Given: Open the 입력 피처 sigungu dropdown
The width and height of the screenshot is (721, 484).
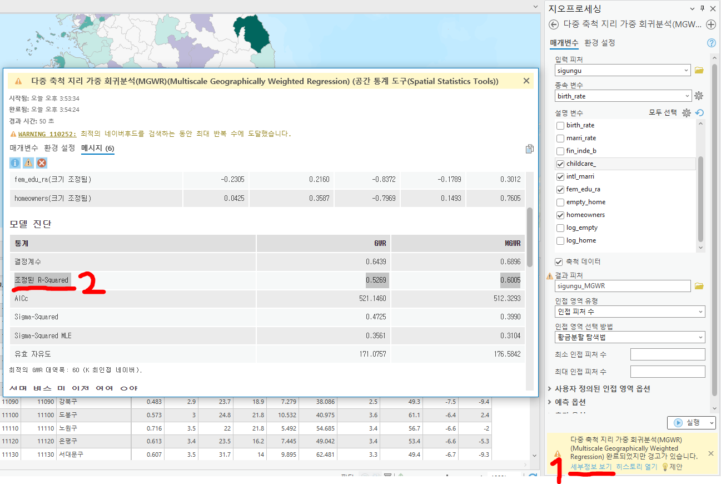Looking at the screenshot, I should [x=687, y=70].
